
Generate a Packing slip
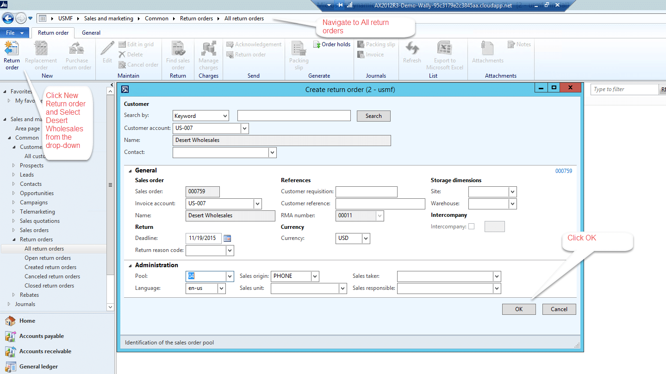coord(299,55)
